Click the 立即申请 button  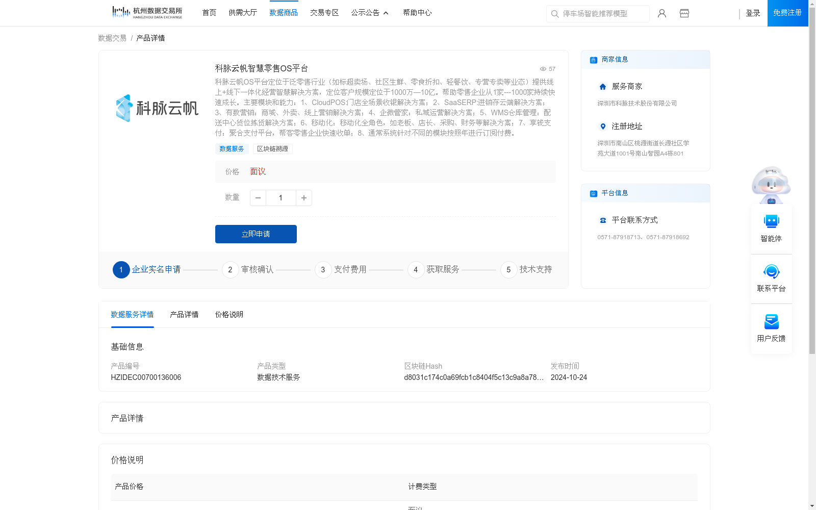coord(256,234)
